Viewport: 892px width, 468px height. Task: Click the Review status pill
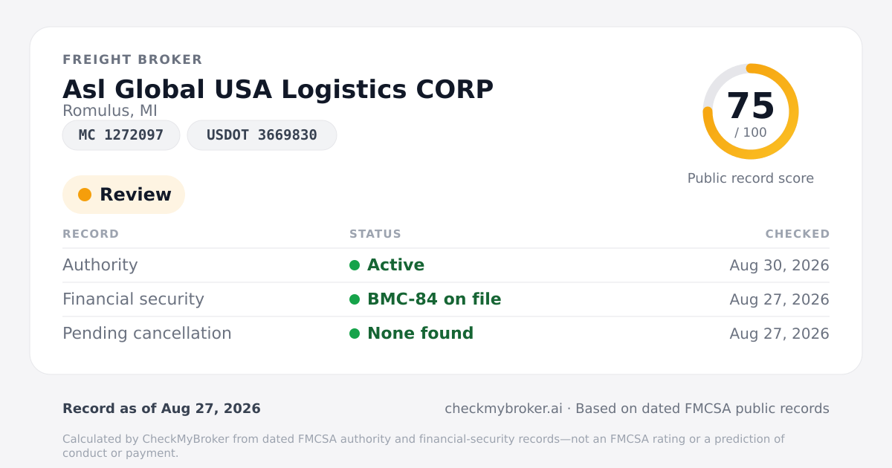pos(123,195)
